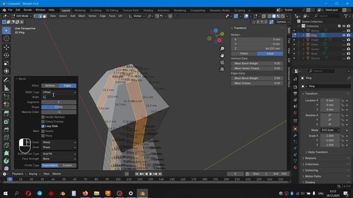Choose the Custom profile type
Screen dimensions: 353x198
(x=67, y=166)
